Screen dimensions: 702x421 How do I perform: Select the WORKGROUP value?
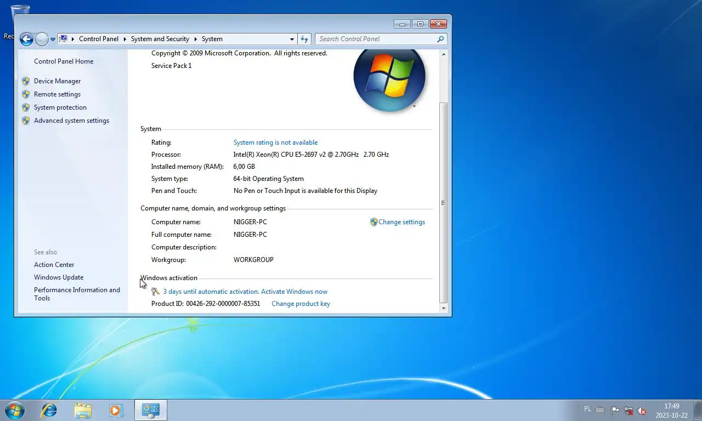[253, 260]
